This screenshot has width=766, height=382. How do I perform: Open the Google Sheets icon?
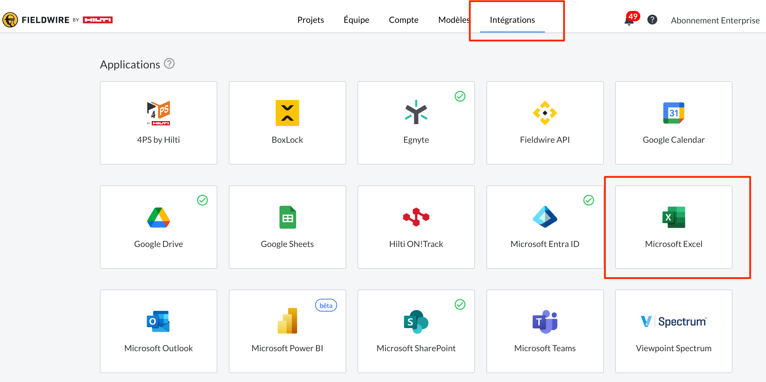[x=288, y=217]
